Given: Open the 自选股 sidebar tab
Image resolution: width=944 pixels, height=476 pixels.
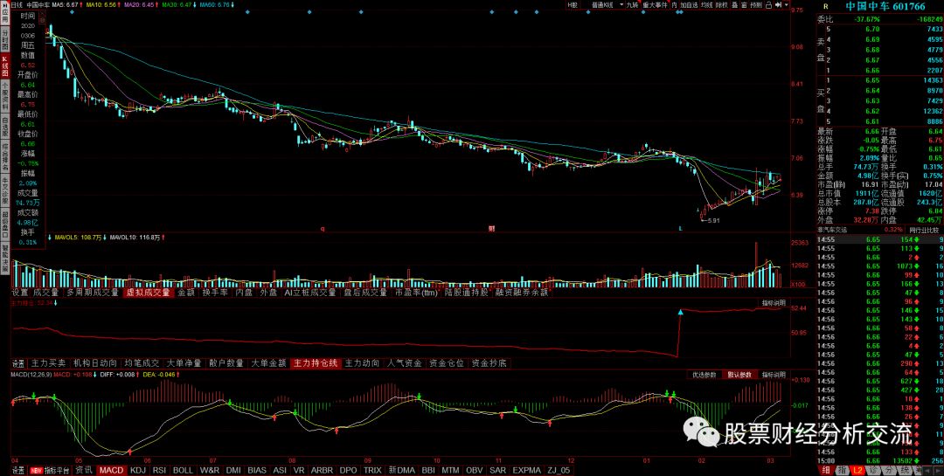Looking at the screenshot, I should tap(4, 128).
